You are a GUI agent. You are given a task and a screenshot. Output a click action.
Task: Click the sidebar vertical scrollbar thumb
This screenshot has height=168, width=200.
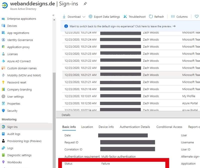pos(54,120)
